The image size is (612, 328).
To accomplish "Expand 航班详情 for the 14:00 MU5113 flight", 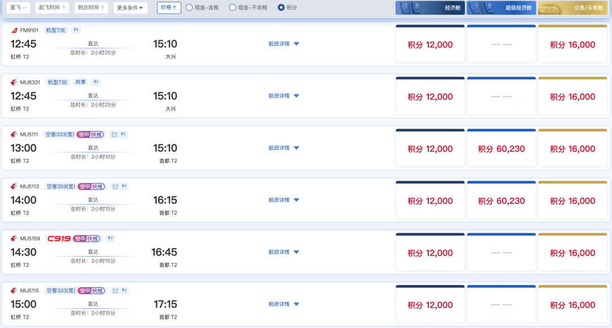I will (284, 200).
